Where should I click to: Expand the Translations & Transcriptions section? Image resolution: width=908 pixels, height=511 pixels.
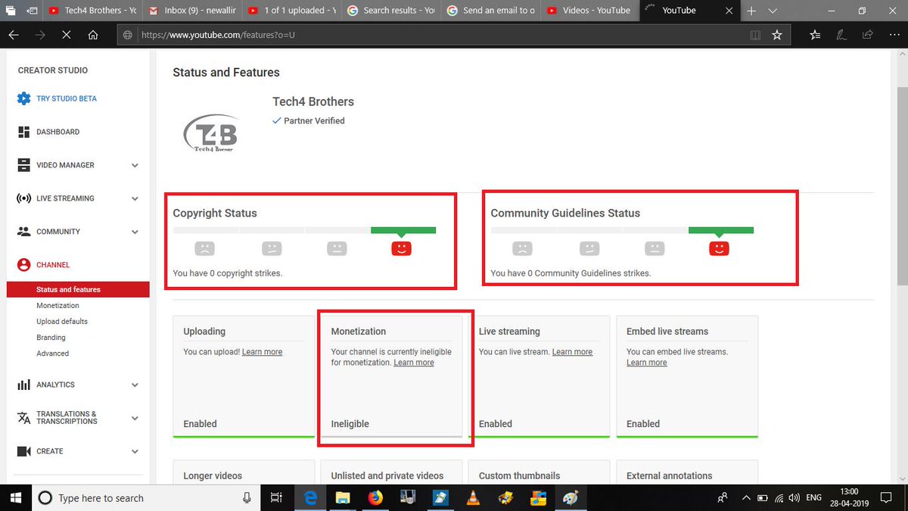click(x=135, y=418)
